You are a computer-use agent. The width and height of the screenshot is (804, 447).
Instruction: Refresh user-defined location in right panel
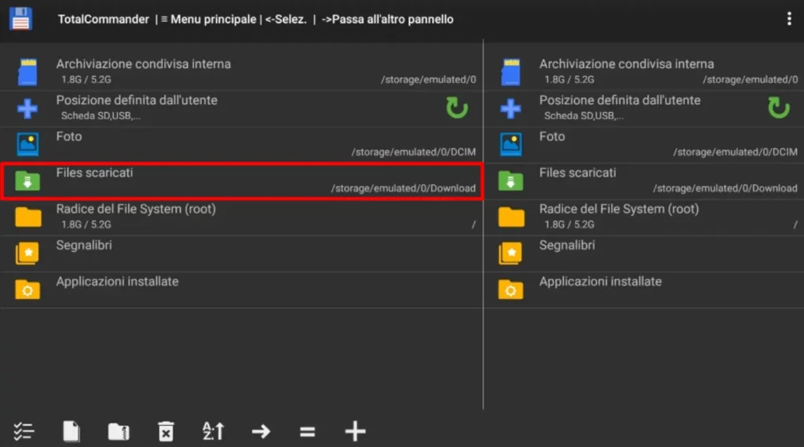click(778, 107)
